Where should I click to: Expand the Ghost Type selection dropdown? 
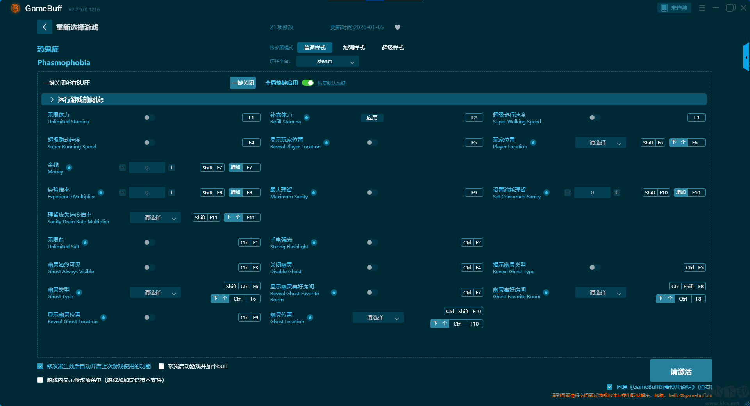point(155,293)
